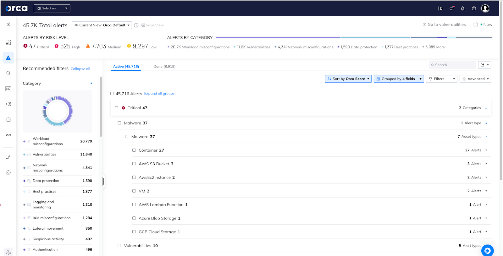Screen dimensions: 503x256
Task: Open the megaphone announcements icon
Action: coord(451,8)
